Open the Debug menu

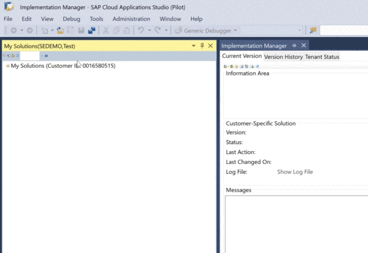point(71,19)
